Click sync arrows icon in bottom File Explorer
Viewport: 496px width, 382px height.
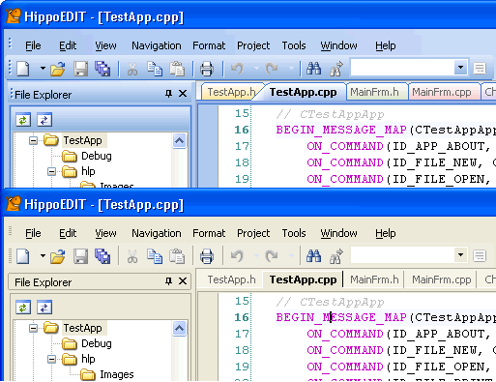tap(44, 308)
